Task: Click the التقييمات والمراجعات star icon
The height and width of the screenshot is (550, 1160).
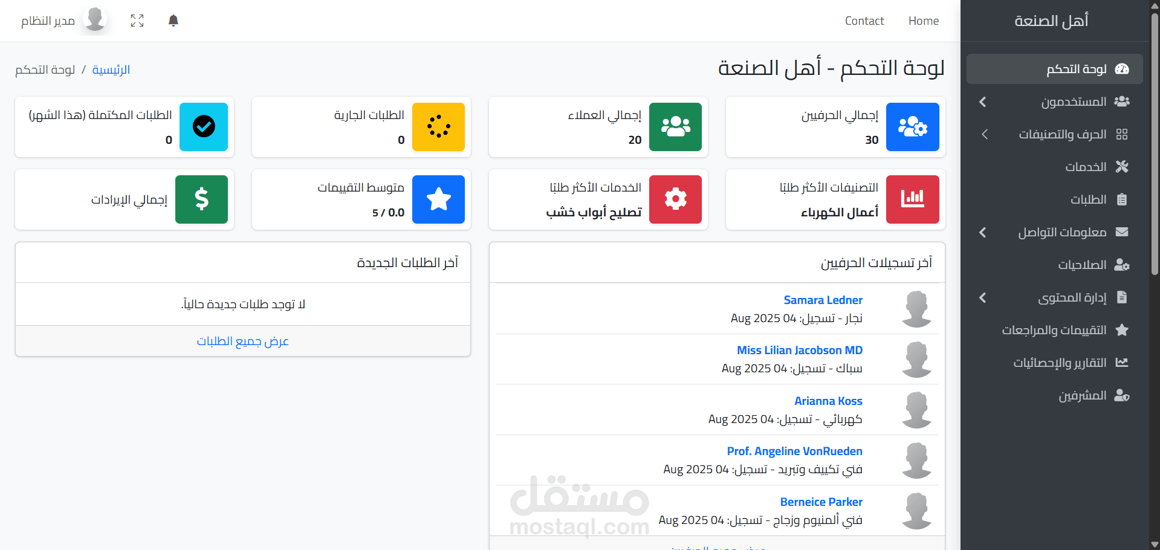Action: [x=1122, y=330]
